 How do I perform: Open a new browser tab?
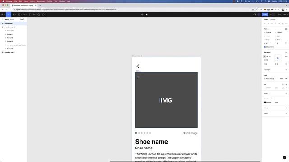tap(40, 5)
